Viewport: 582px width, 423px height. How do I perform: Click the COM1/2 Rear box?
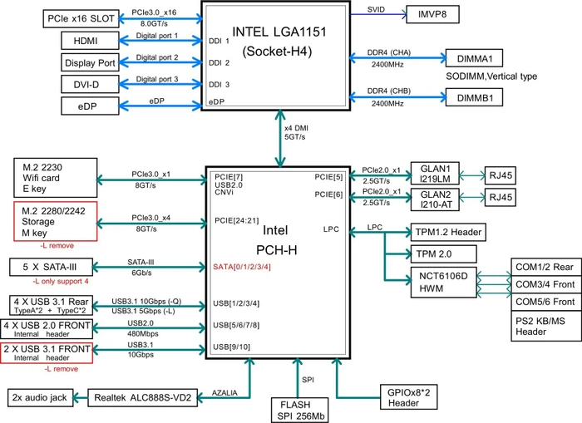tap(546, 267)
